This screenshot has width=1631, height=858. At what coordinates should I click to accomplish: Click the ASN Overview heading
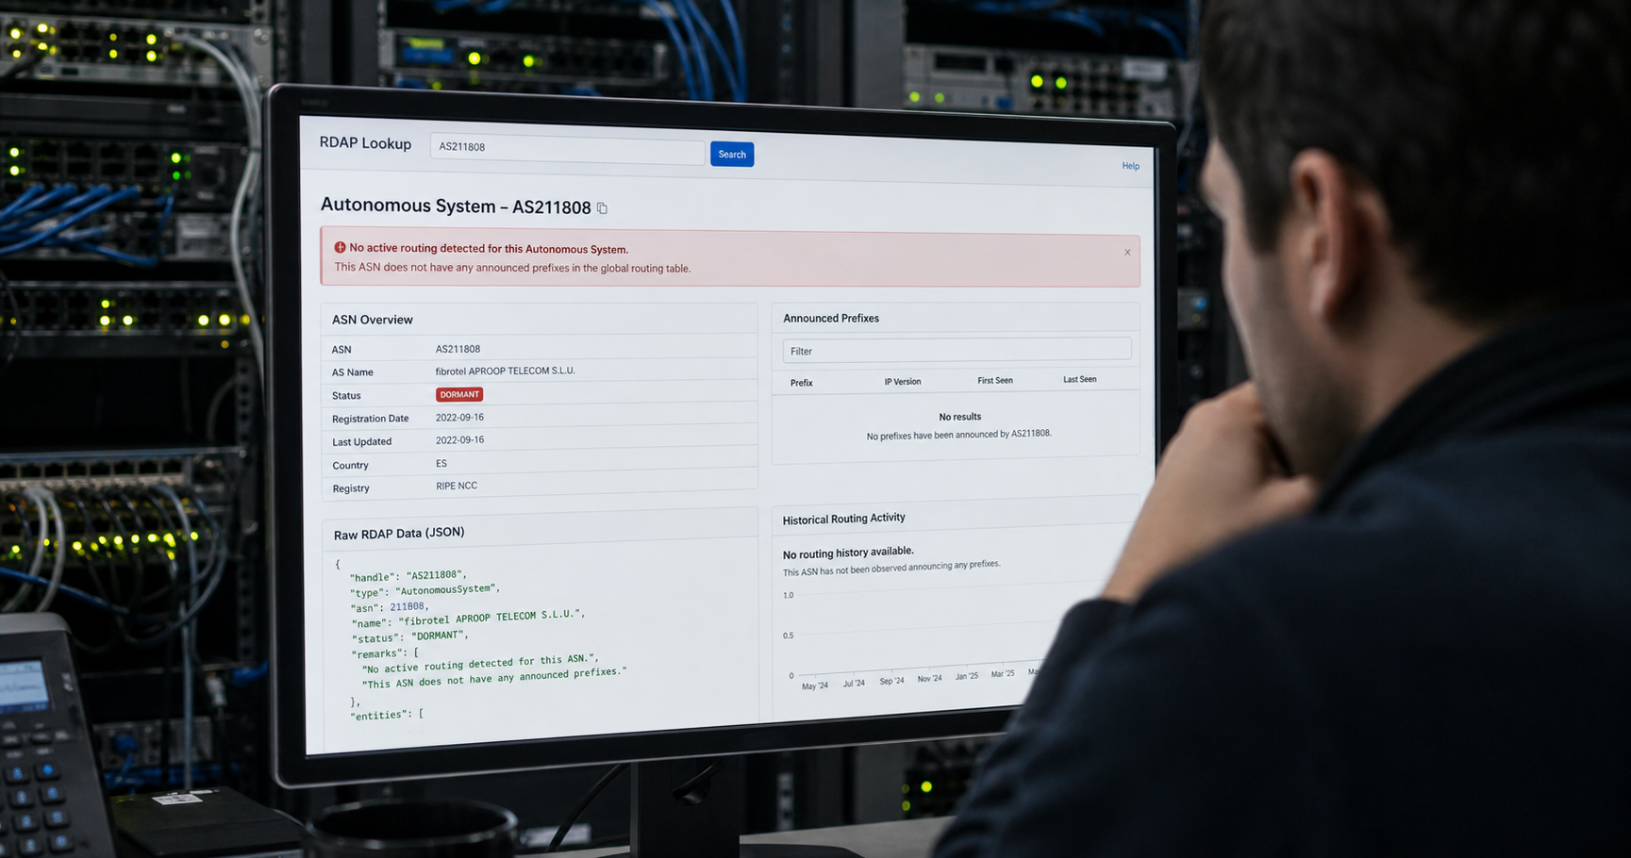373,320
